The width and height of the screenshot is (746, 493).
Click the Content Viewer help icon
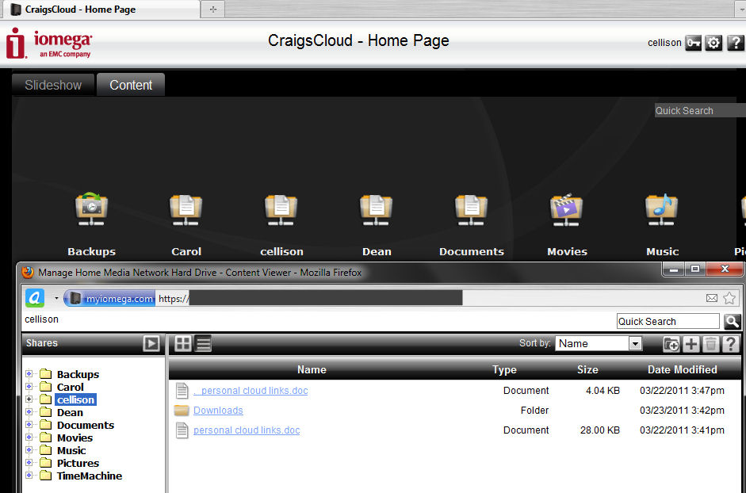click(731, 343)
